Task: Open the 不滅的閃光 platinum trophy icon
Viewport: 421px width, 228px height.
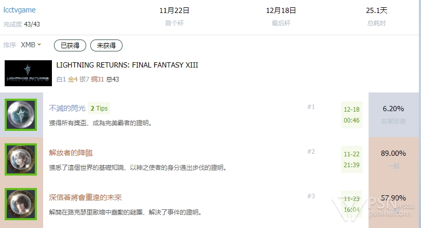Action: [x=21, y=115]
